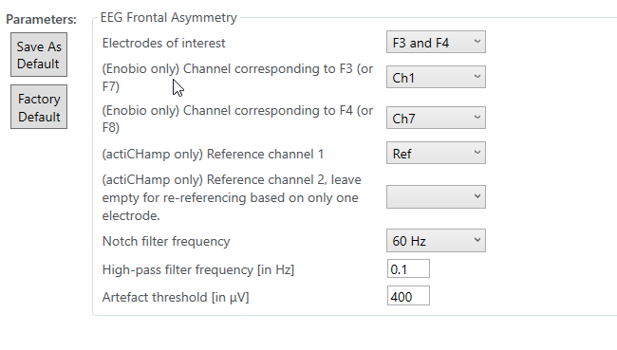Viewport: 617px width, 350px height.
Task: Click the Save As Default button
Action: tap(39, 55)
